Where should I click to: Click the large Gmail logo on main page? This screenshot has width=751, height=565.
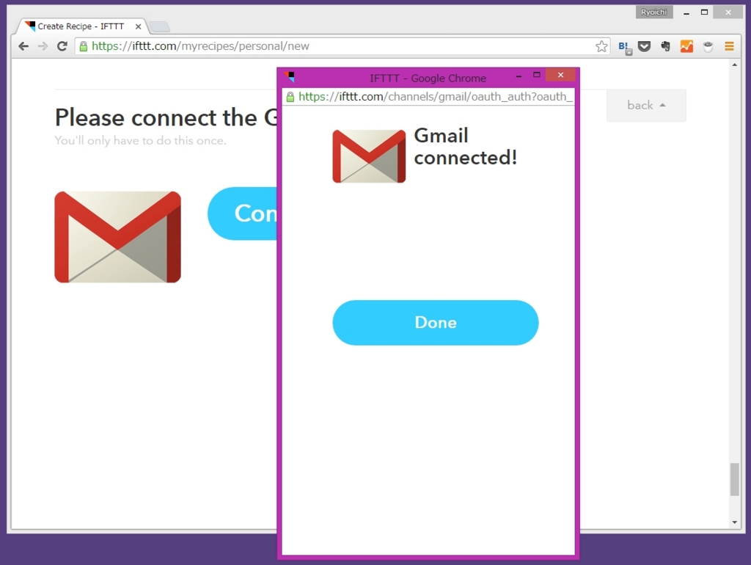coord(118,237)
